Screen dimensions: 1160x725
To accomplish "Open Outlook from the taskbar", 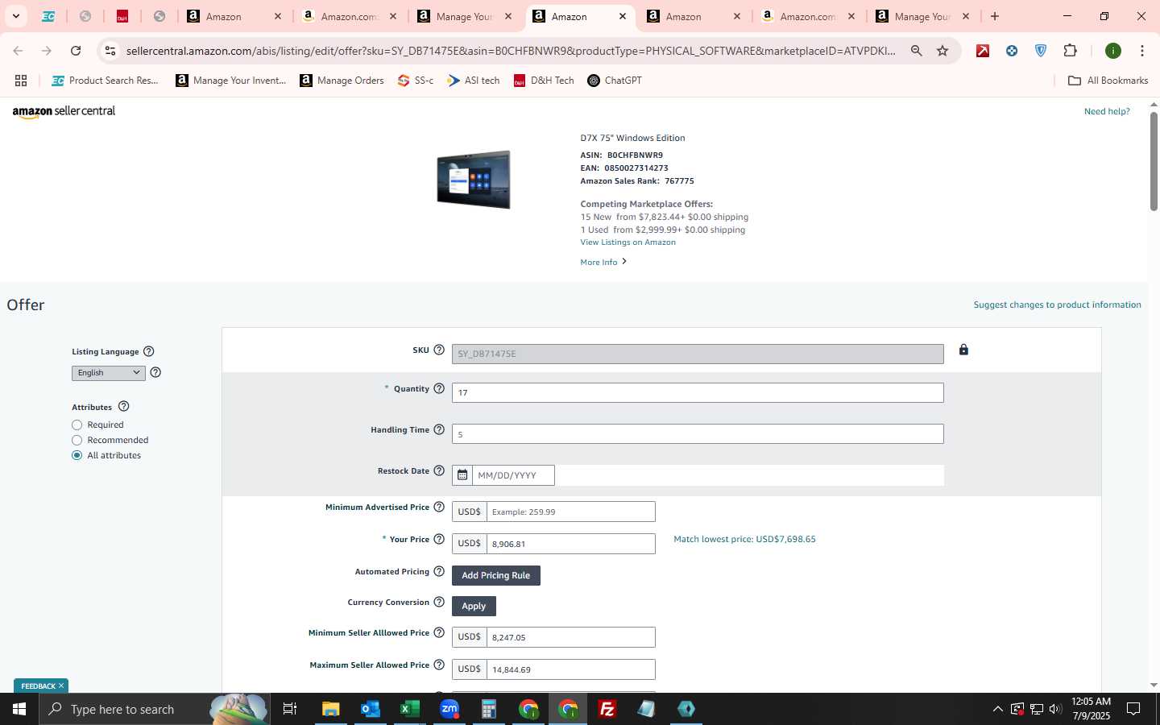I will (x=370, y=709).
